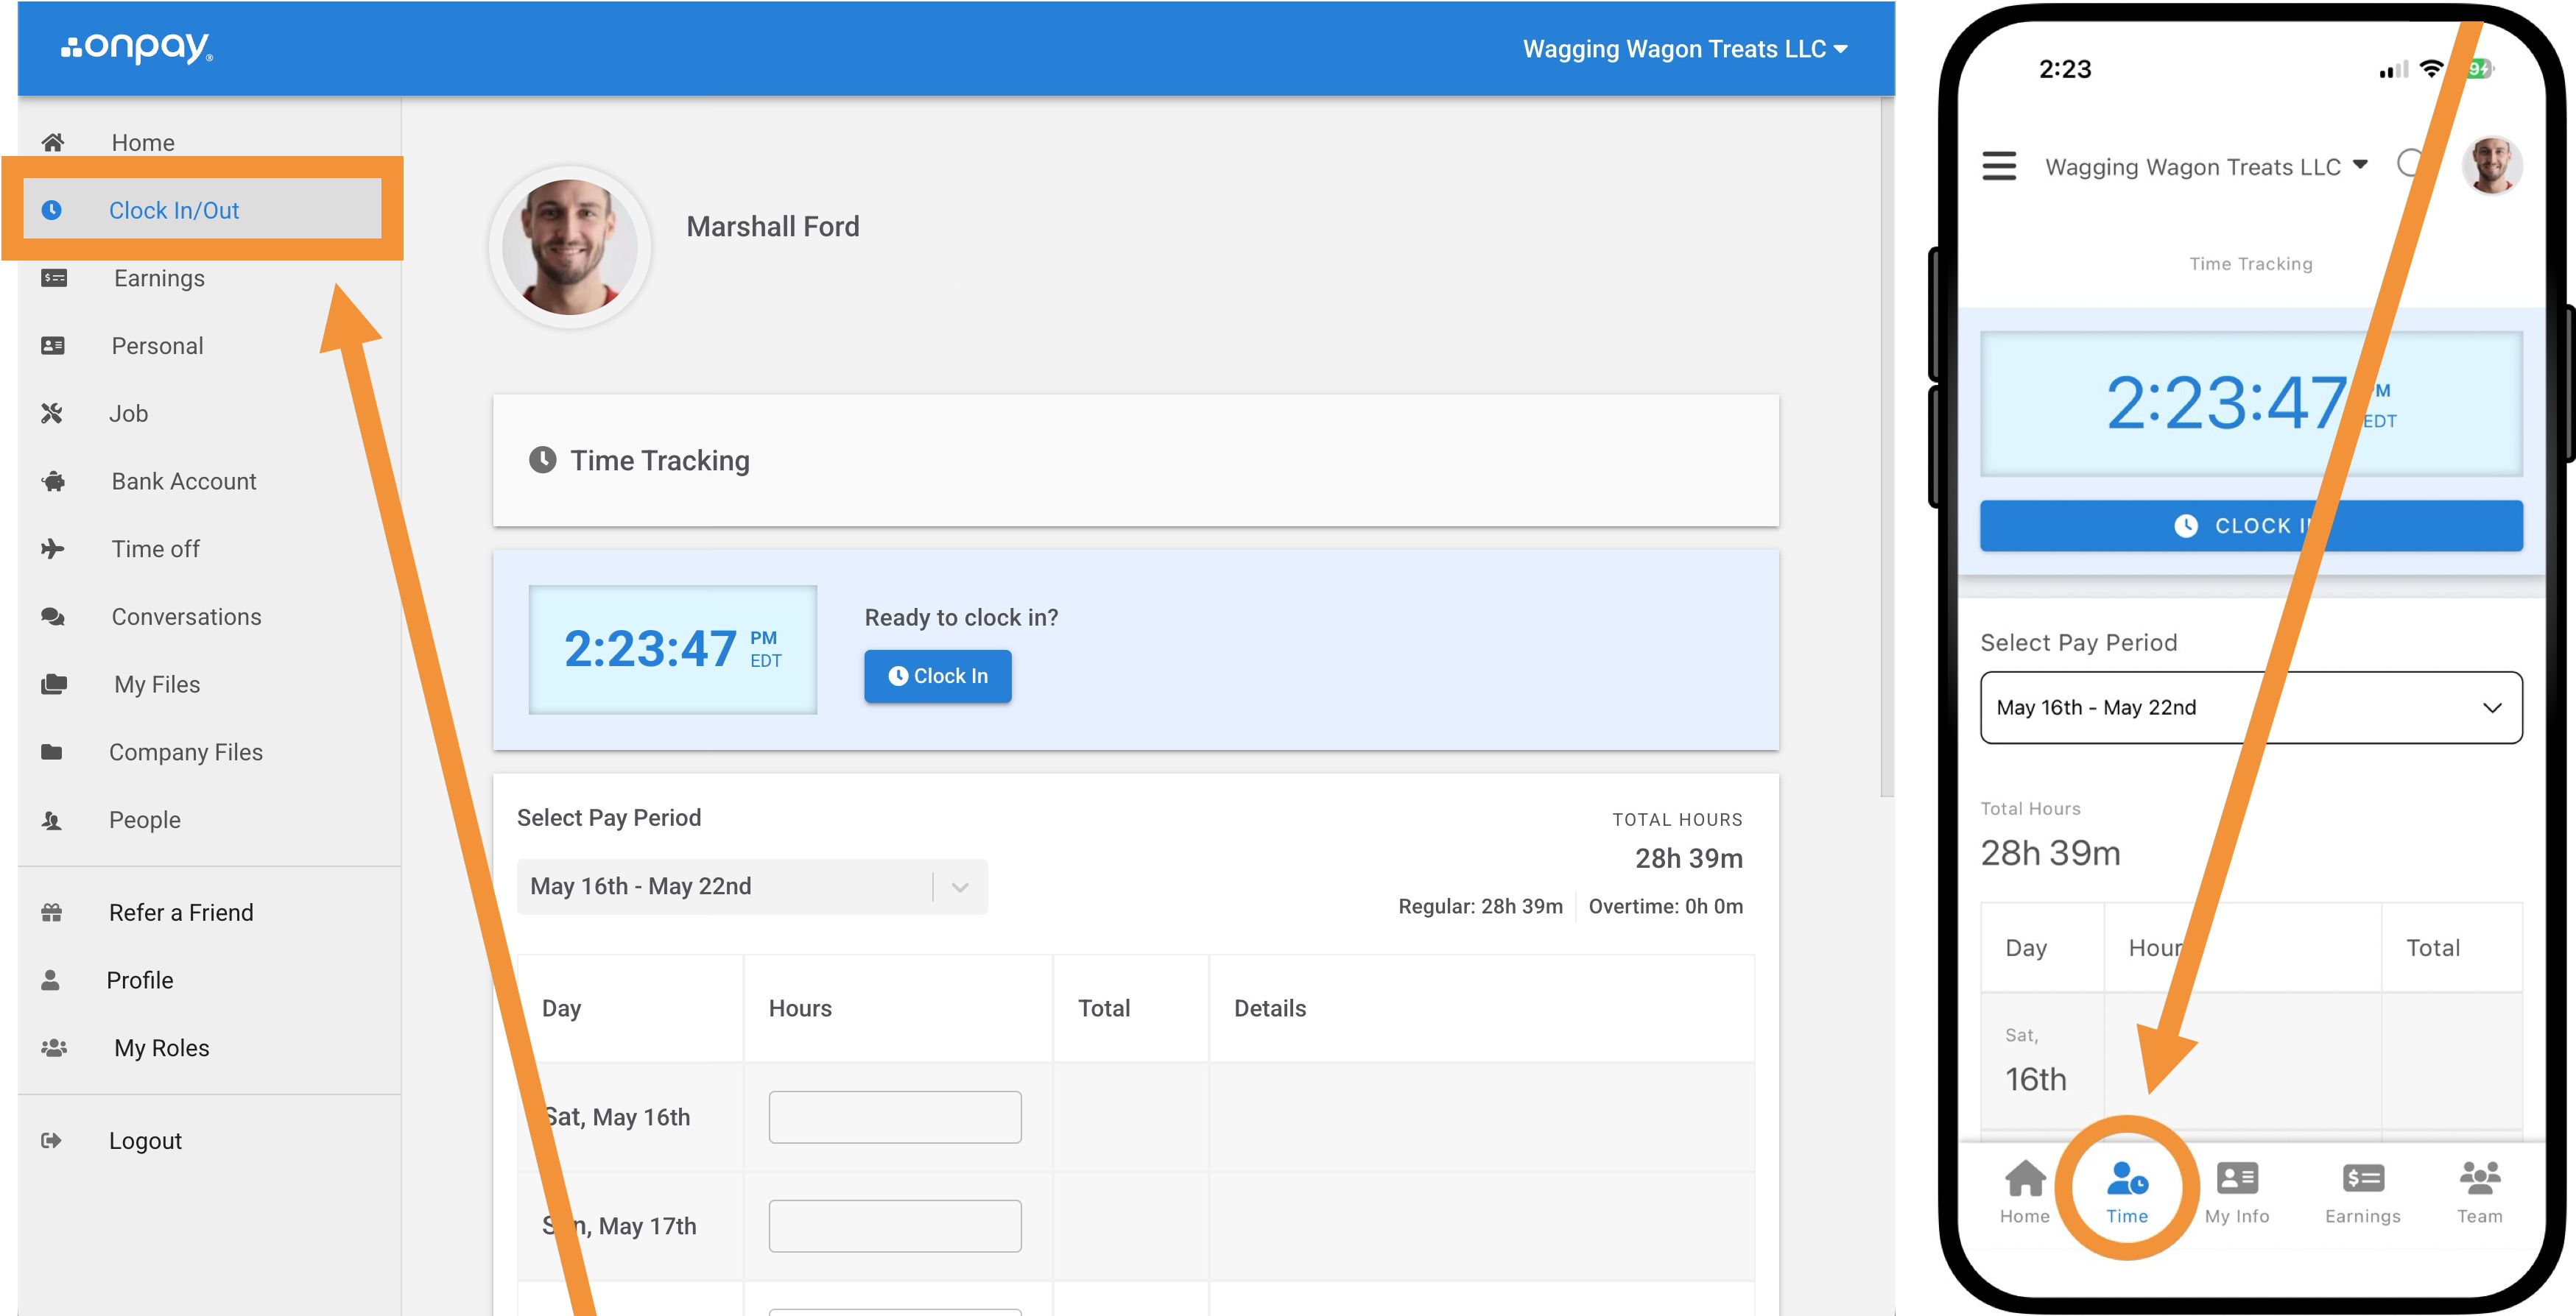Select Job in the sidebar
2576x1316 pixels.
(128, 414)
